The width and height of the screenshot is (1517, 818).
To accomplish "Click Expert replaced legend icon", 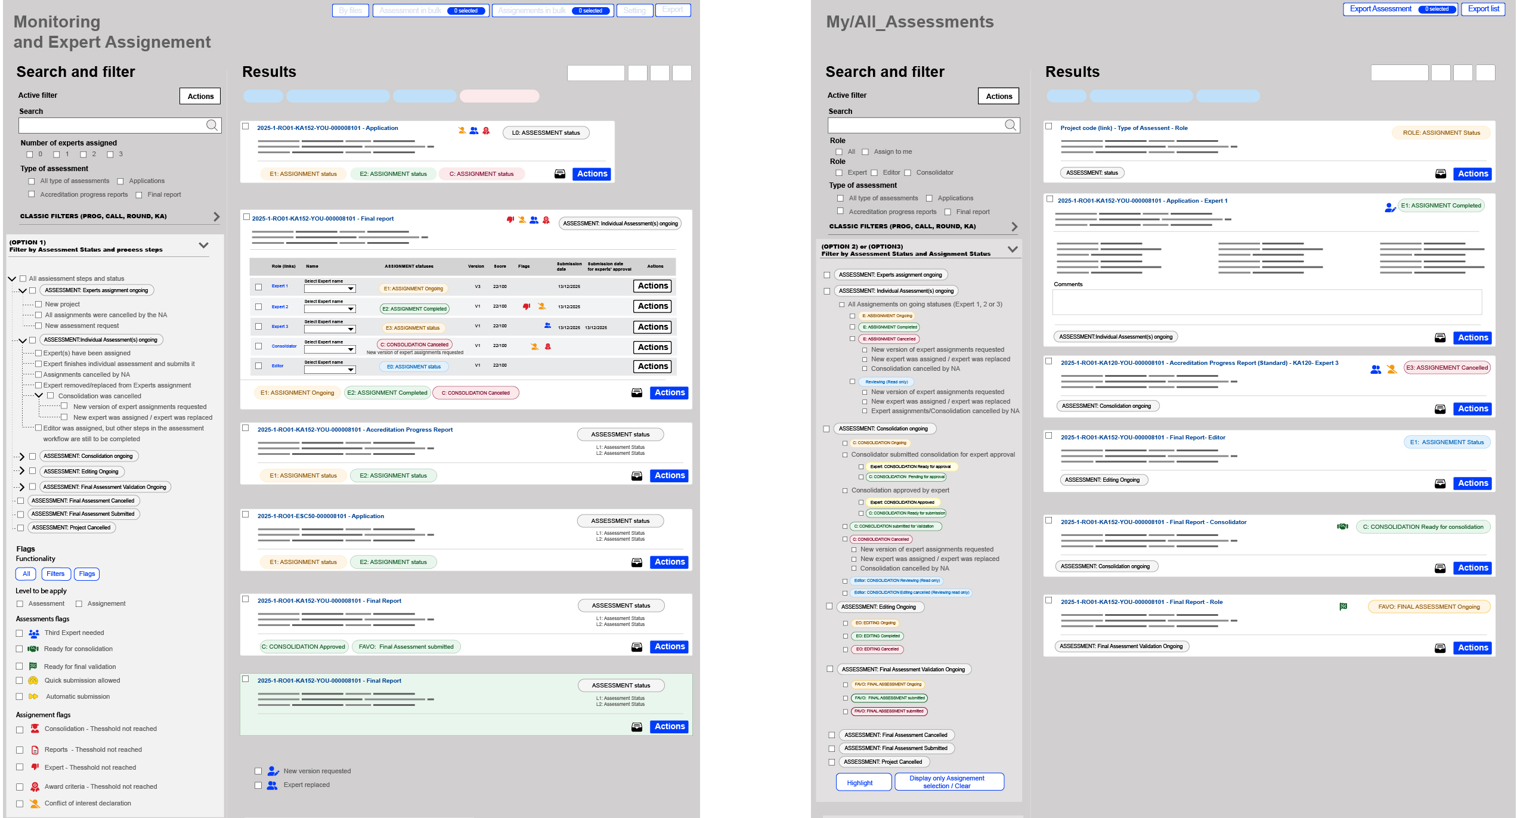I will pyautogui.click(x=272, y=785).
